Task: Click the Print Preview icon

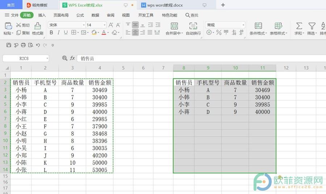Action: pos(30,45)
